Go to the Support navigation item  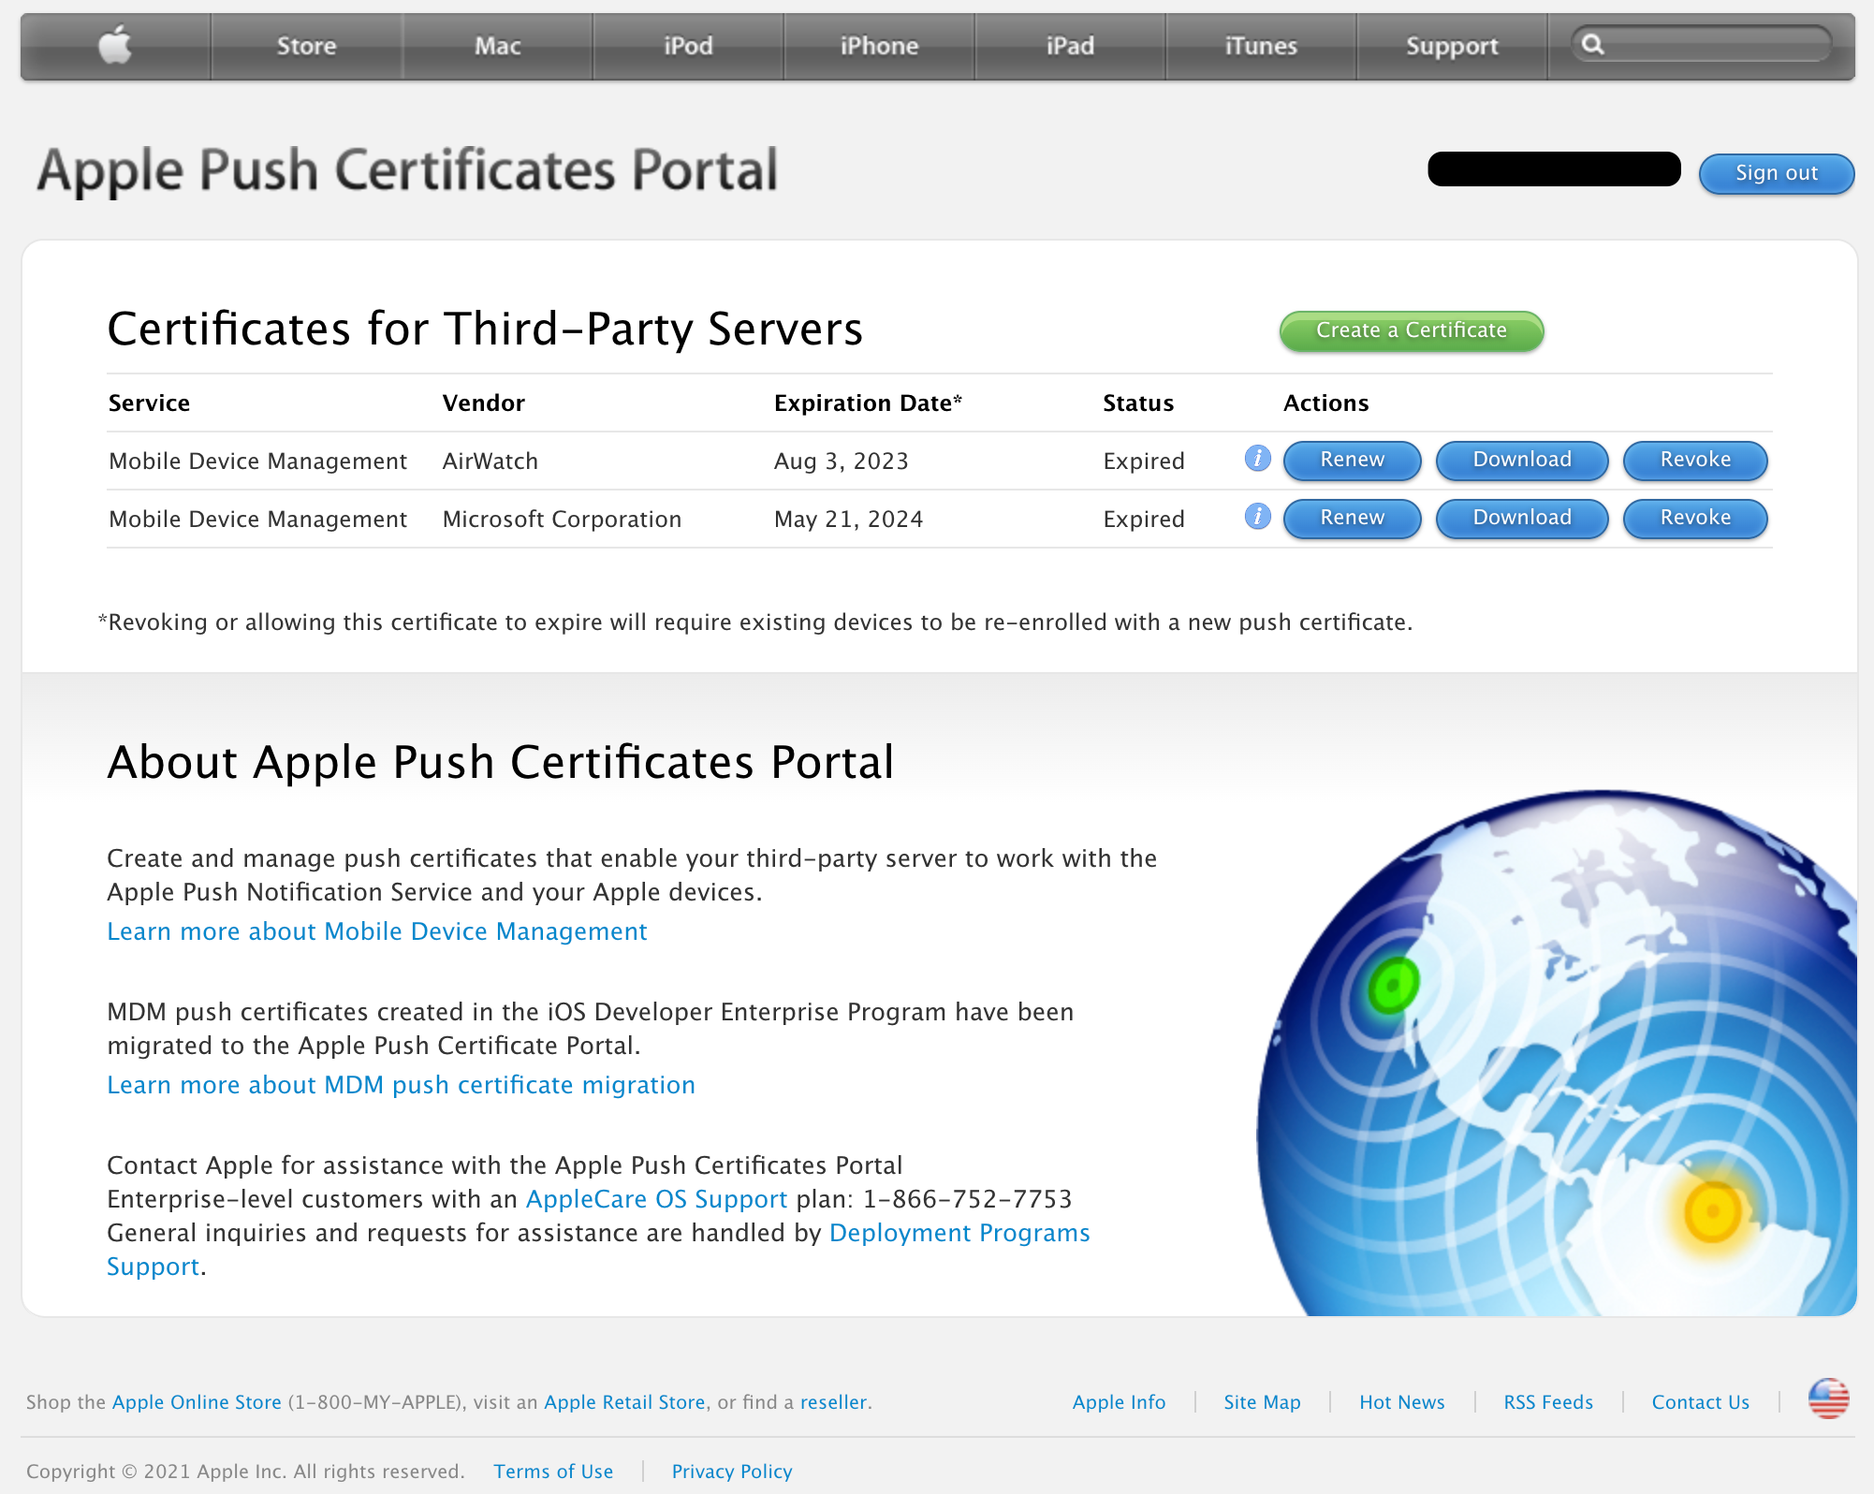(x=1451, y=46)
